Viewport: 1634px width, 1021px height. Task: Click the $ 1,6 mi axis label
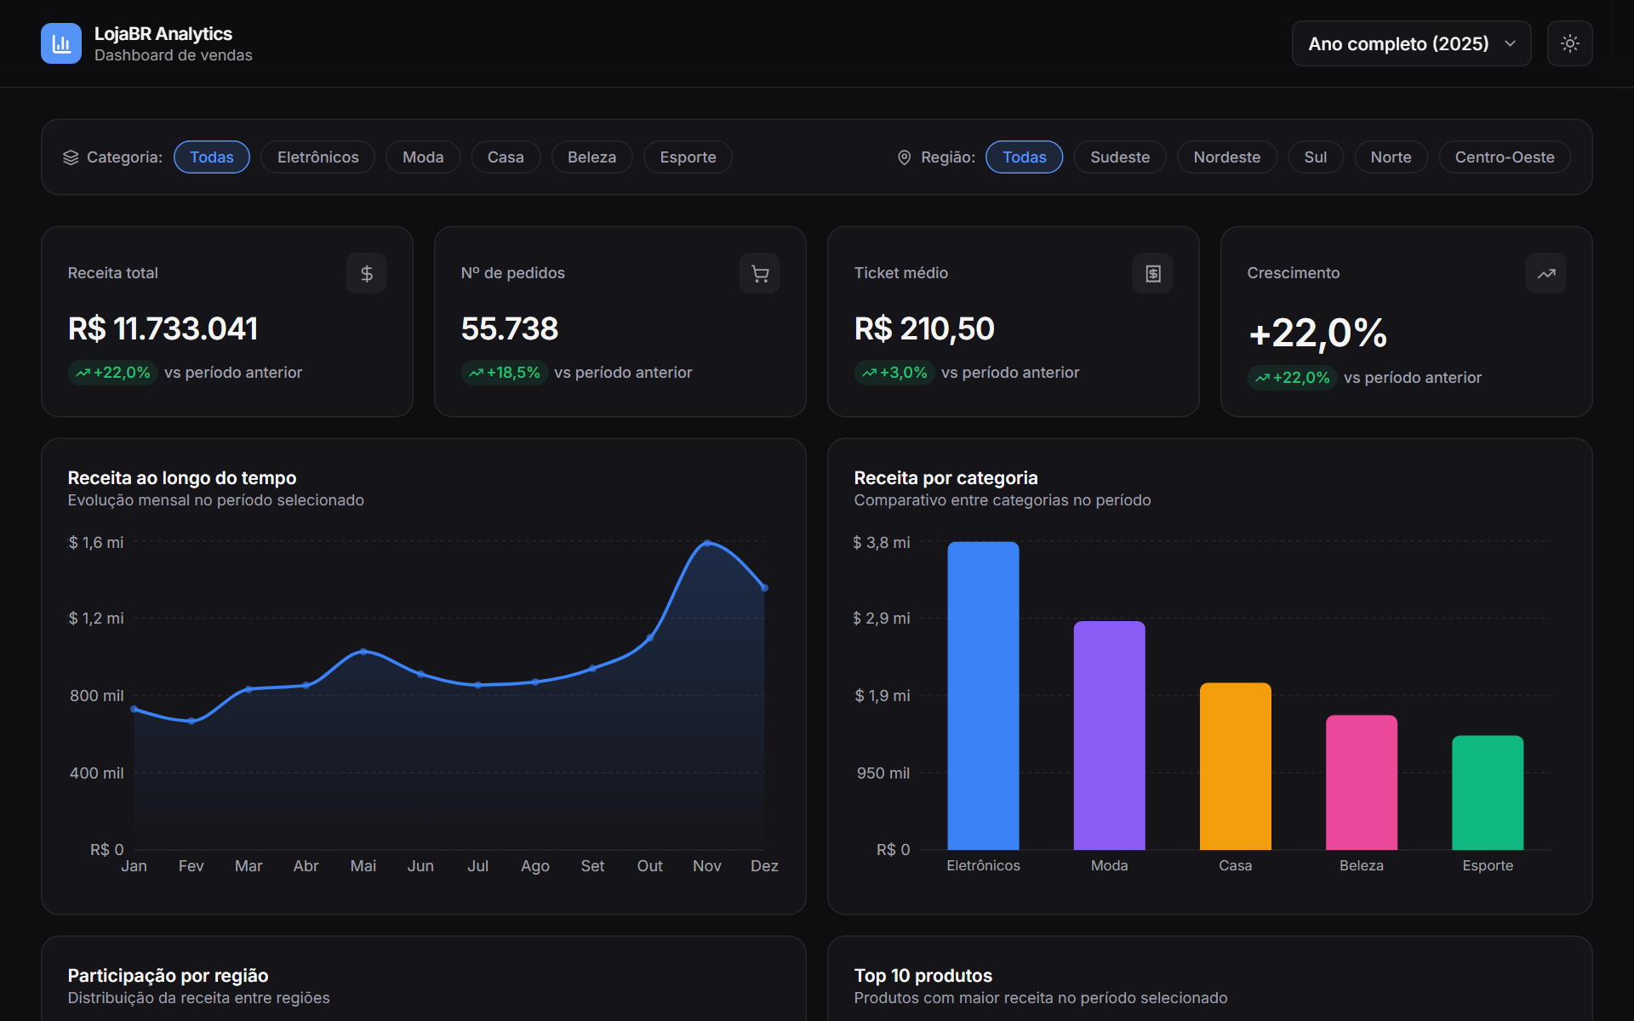pos(96,543)
